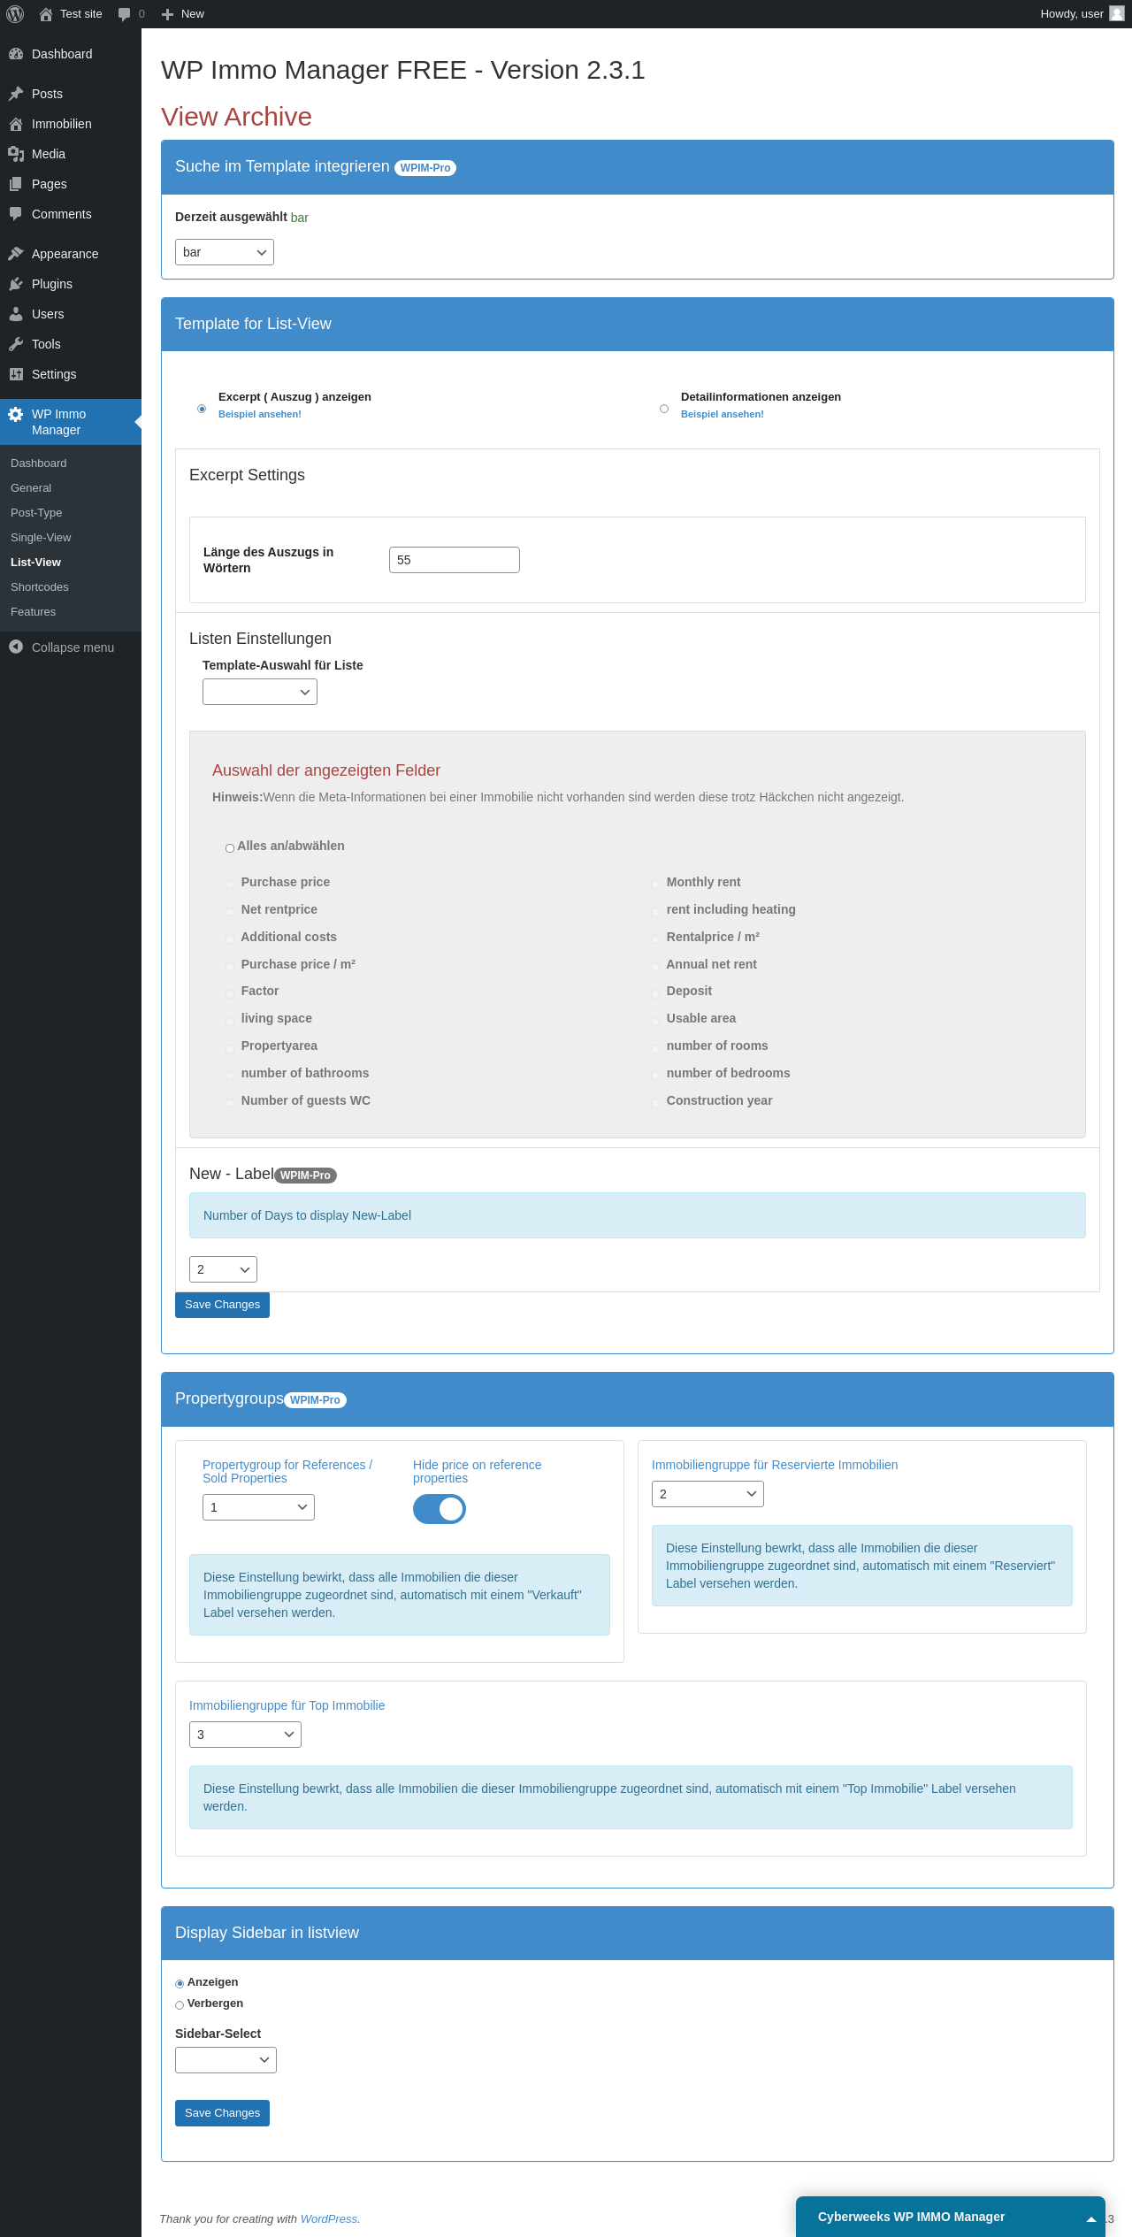The height and width of the screenshot is (2237, 1132).
Task: Click the Media icon in sidebar
Action: pyautogui.click(x=16, y=154)
